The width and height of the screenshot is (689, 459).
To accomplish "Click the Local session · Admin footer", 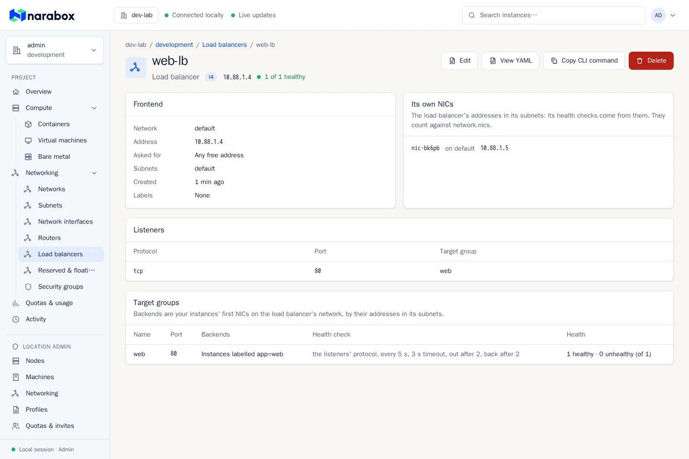I will tap(43, 449).
